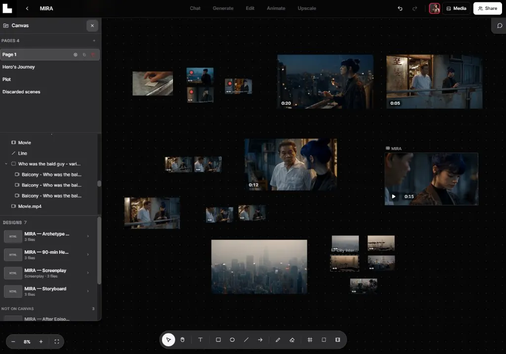506x354 pixels.
Task: Click the undo arrow icon
Action: tap(400, 8)
